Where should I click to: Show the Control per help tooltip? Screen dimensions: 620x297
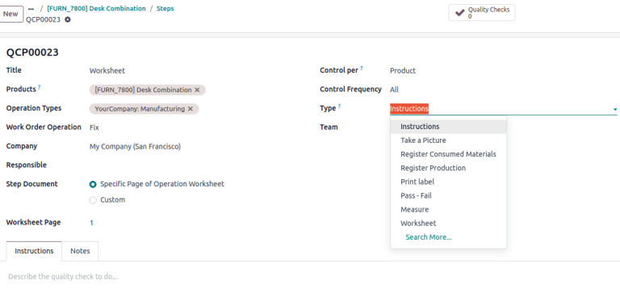tap(362, 69)
